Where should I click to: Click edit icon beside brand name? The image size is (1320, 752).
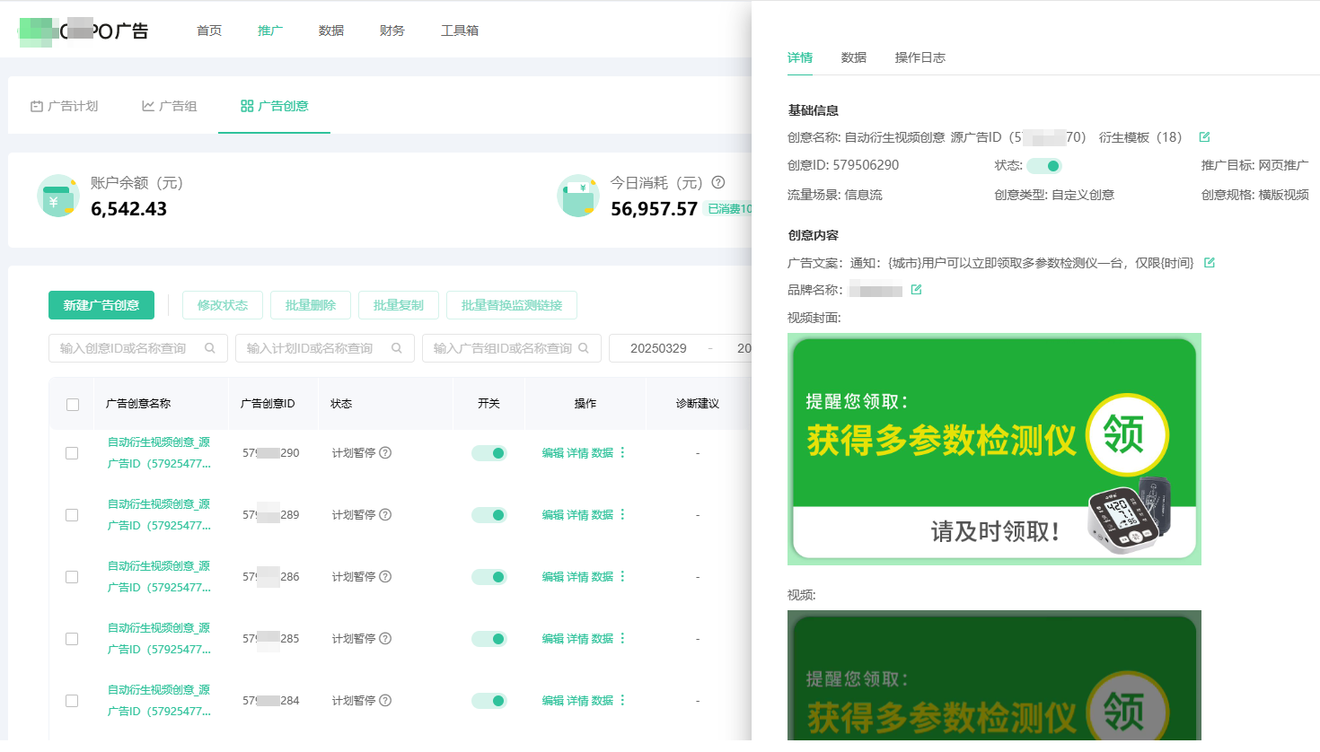pyautogui.click(x=916, y=290)
